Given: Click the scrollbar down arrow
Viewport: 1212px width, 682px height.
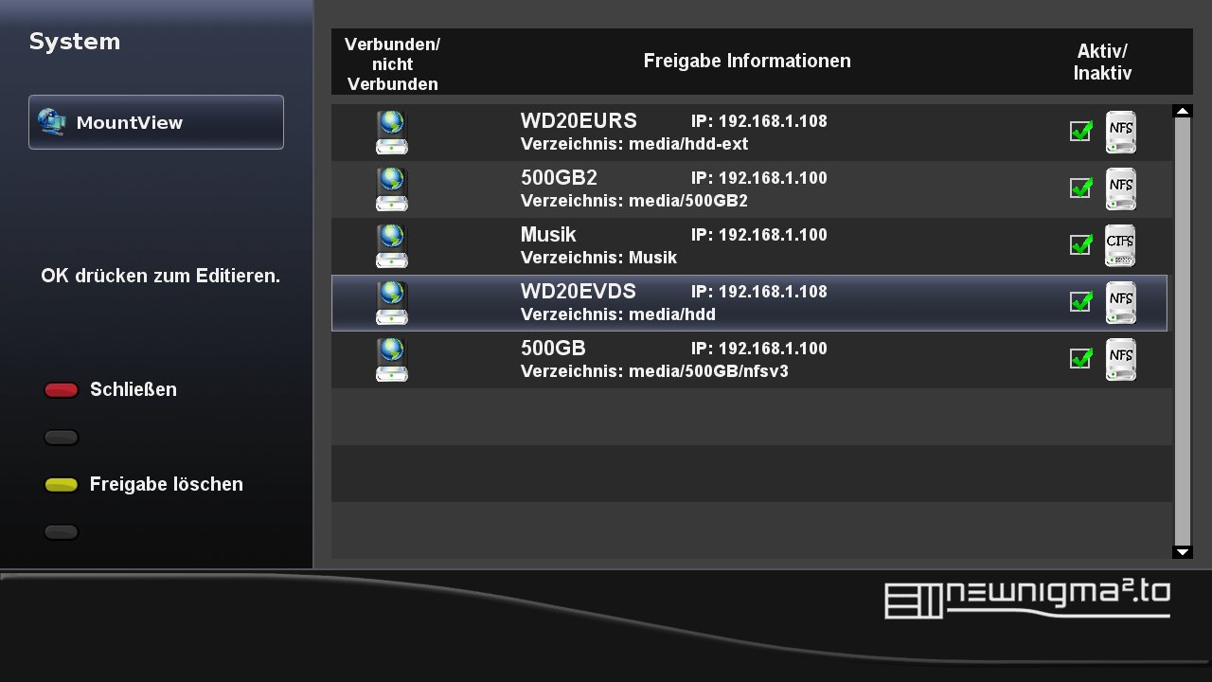Looking at the screenshot, I should click(x=1182, y=552).
